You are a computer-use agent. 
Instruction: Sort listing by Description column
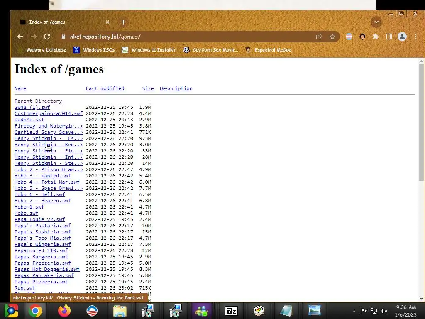tap(176, 88)
